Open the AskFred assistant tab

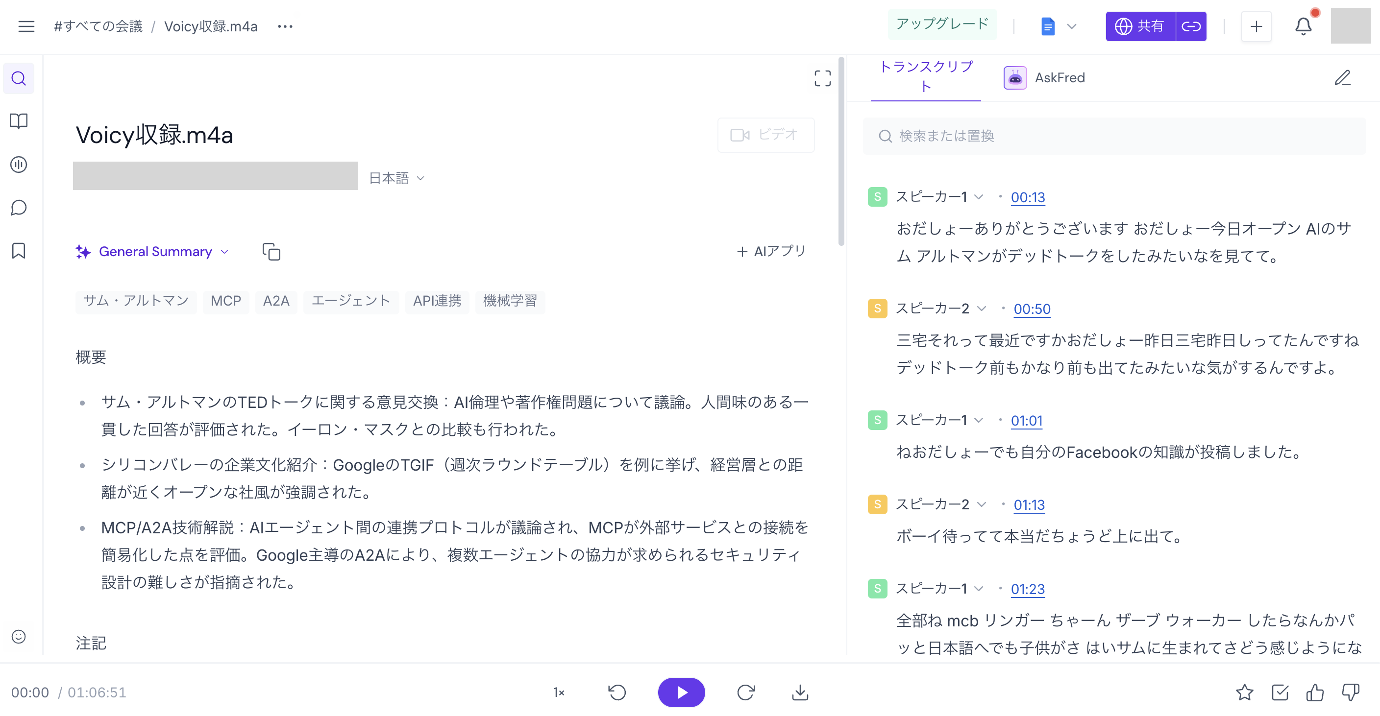pos(1045,77)
